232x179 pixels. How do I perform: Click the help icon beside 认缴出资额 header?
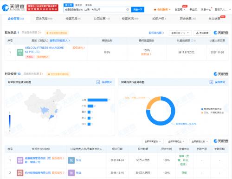coord(192,40)
